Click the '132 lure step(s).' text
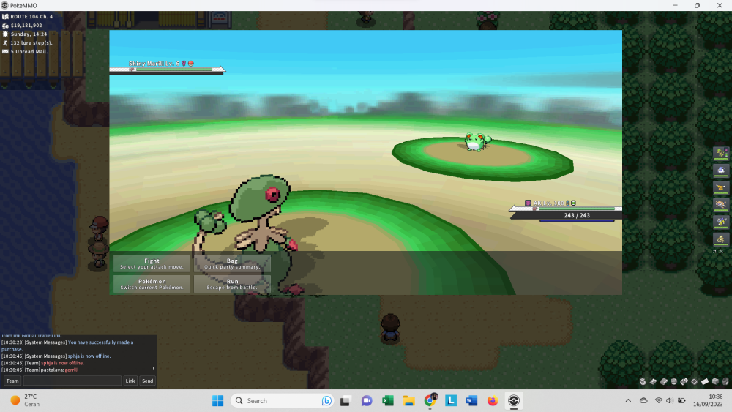Viewport: 732px width, 412px height. (x=31, y=42)
